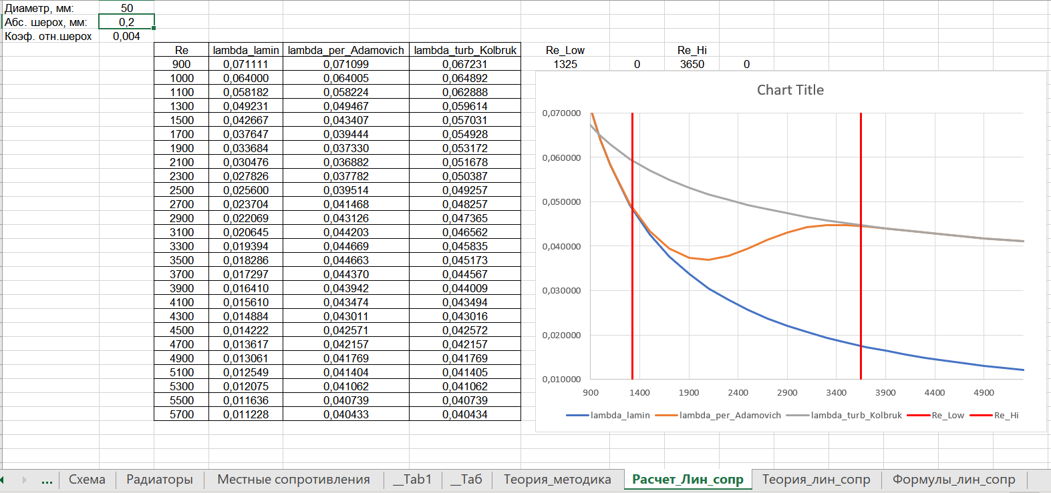The image size is (1051, 493).
Task: Open the Схема sheet tab
Action: click(87, 480)
